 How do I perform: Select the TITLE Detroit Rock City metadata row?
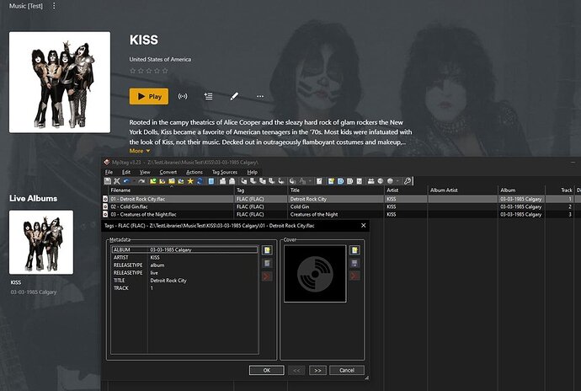tap(184, 281)
